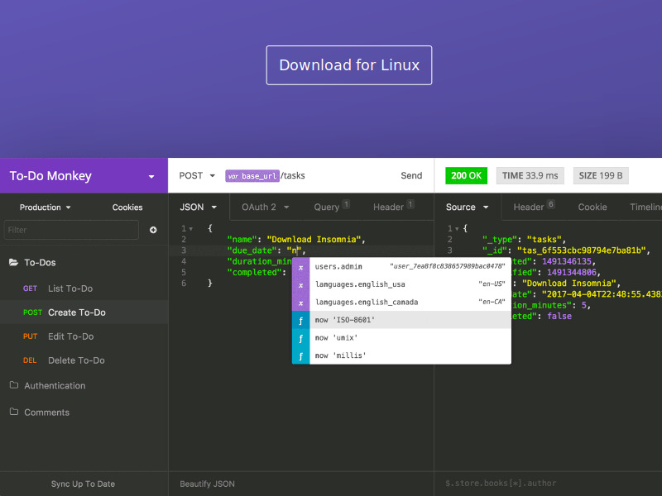The width and height of the screenshot is (662, 496).
Task: Expand the JSON body type dropdown
Action: click(199, 207)
